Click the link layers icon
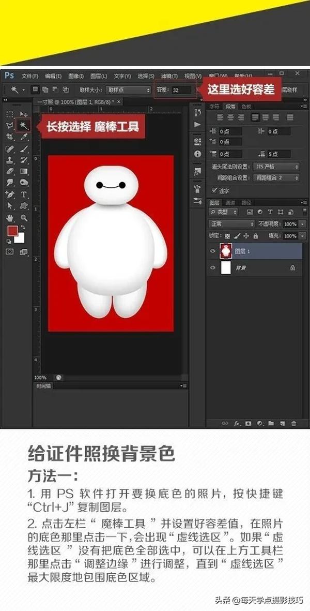 coord(225,423)
